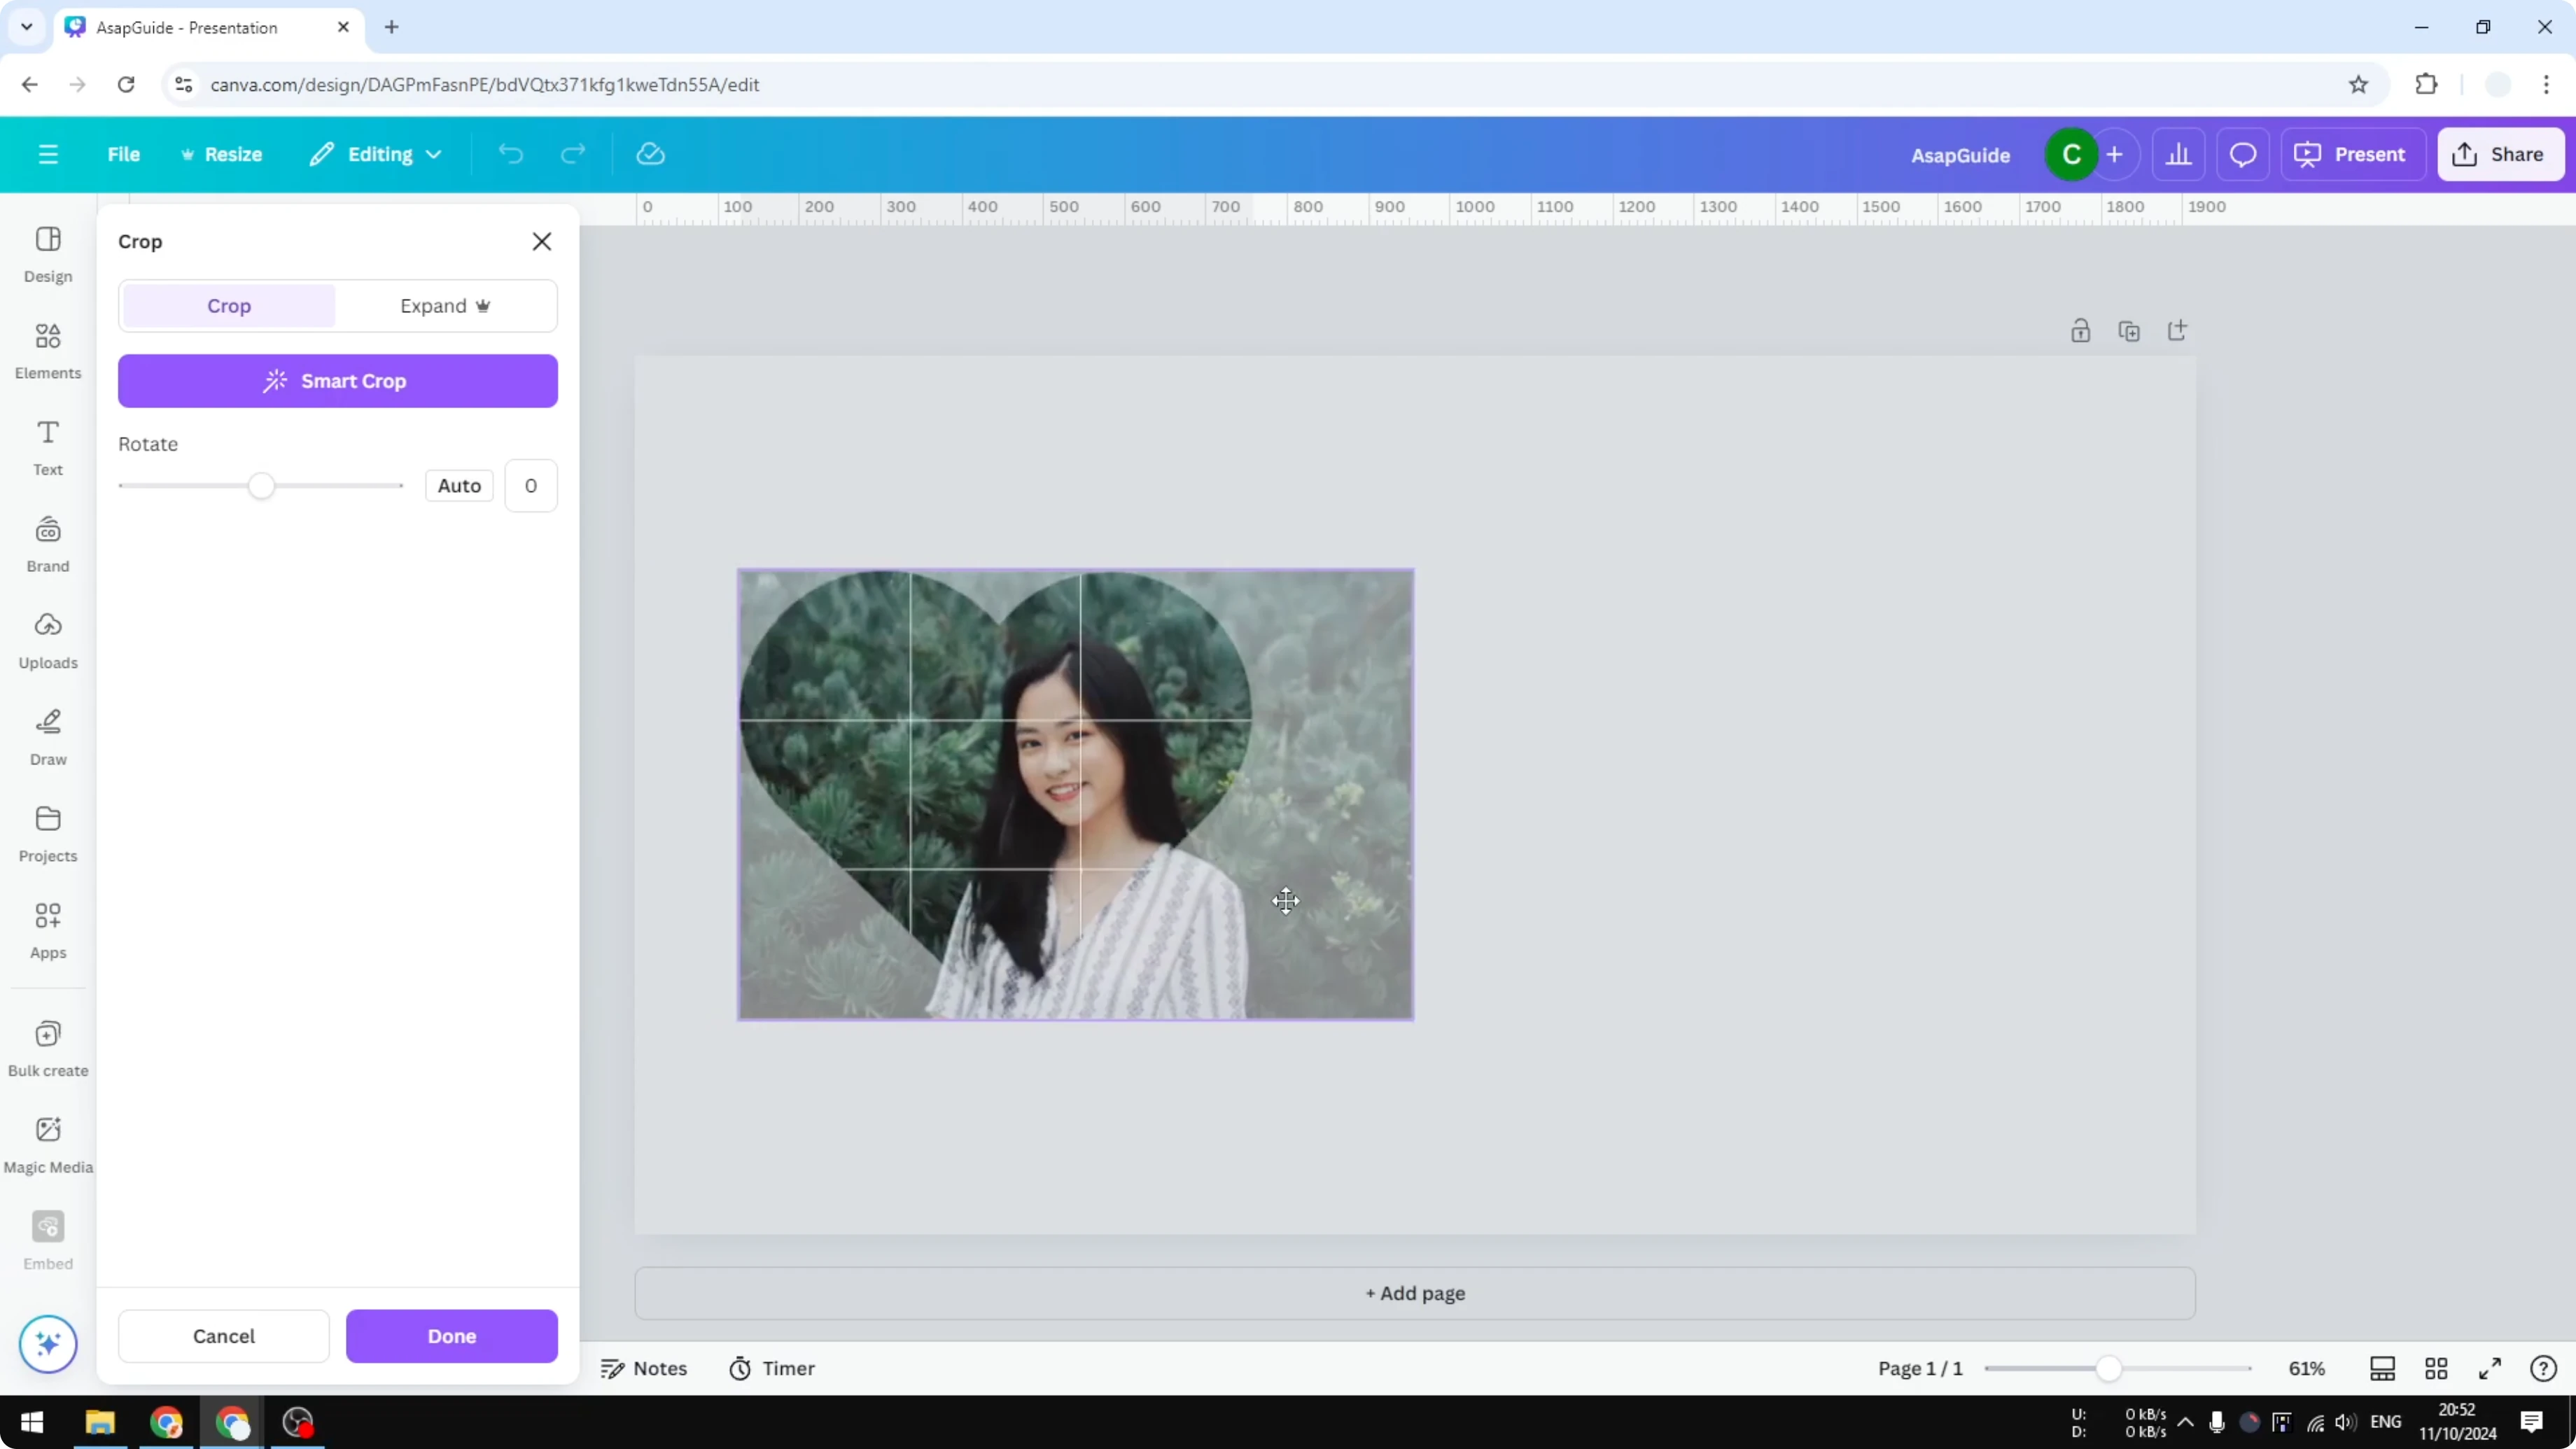The height and width of the screenshot is (1449, 2576).
Task: Click the Undo icon in the toolbar
Action: pyautogui.click(x=511, y=153)
